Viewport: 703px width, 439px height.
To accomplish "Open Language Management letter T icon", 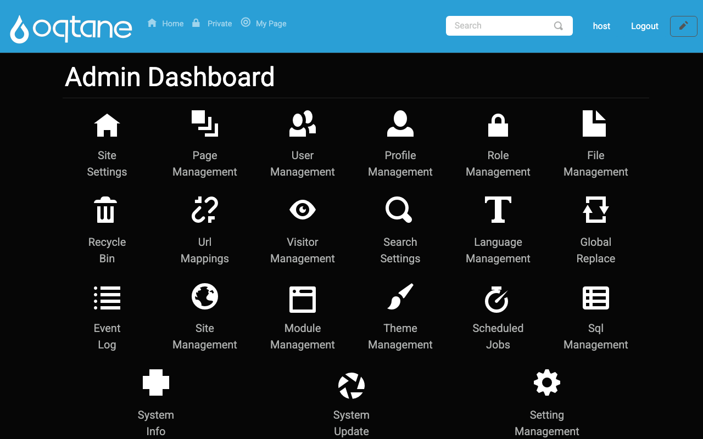I will 498,210.
